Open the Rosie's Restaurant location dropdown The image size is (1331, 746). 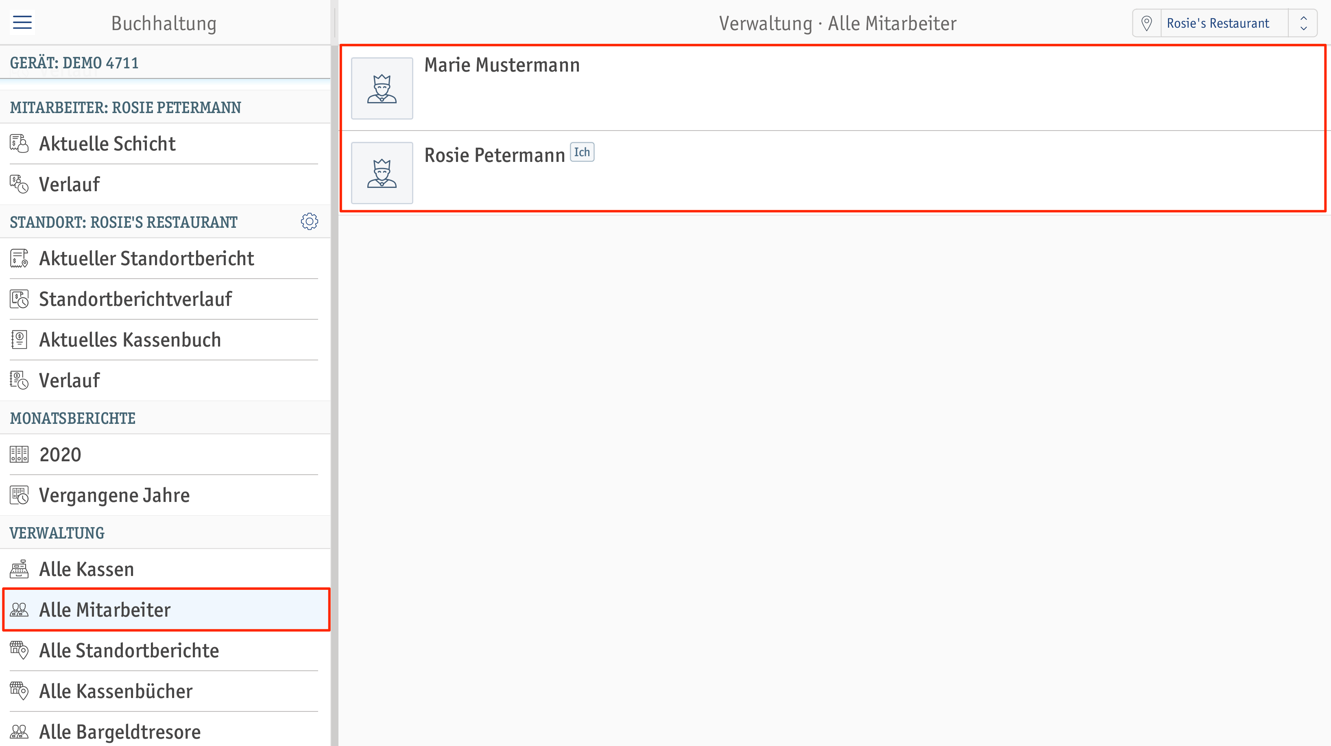1224,23
